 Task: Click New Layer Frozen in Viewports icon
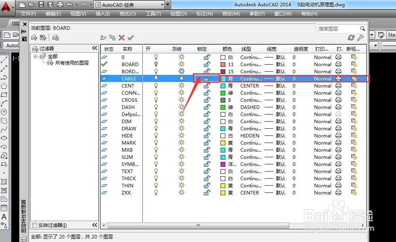click(x=112, y=38)
